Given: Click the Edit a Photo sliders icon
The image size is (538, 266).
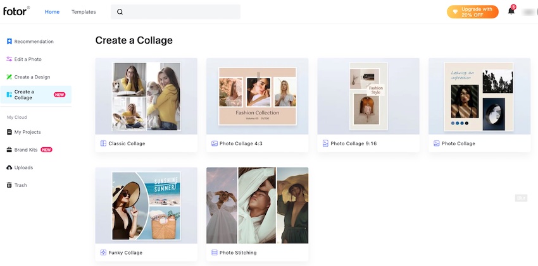Looking at the screenshot, I should [9, 59].
